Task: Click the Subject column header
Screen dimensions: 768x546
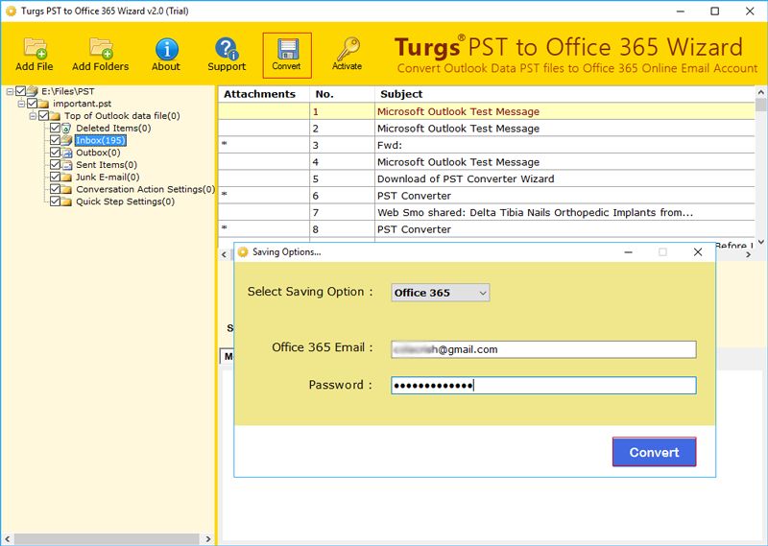Action: click(564, 94)
